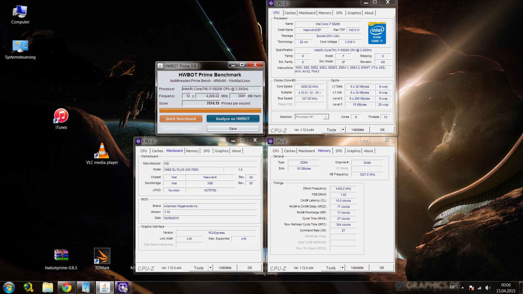The height and width of the screenshot is (294, 523).
Task: Click the Show desktop strip by the clock
Action: pos(521,288)
